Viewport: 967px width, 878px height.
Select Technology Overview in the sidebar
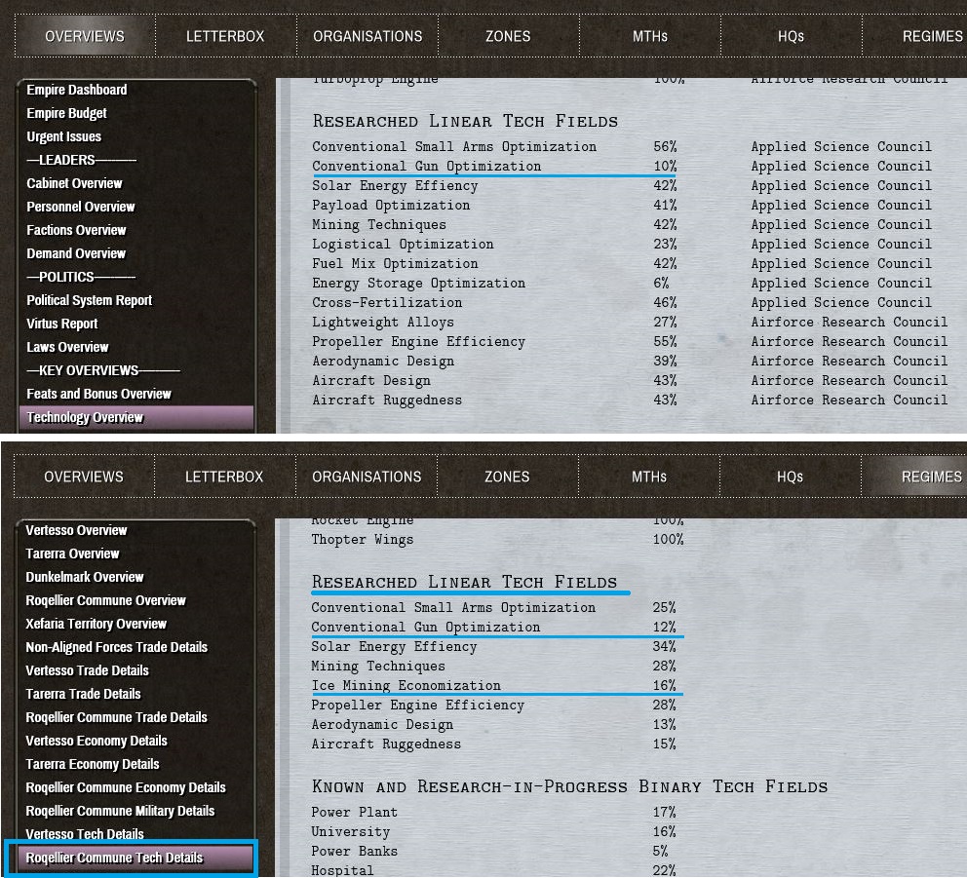[x=136, y=418]
